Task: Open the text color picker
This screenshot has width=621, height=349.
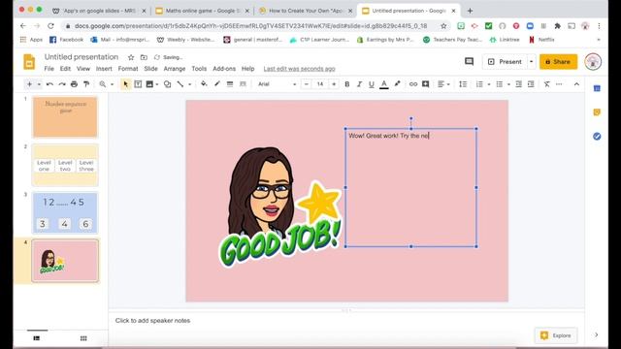Action: tap(384, 84)
